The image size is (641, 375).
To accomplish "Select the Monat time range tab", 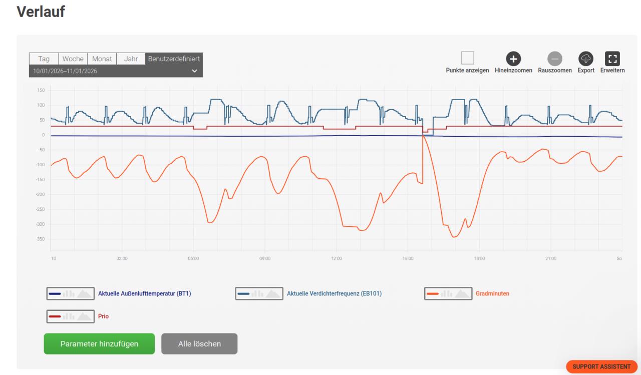I will click(x=102, y=59).
